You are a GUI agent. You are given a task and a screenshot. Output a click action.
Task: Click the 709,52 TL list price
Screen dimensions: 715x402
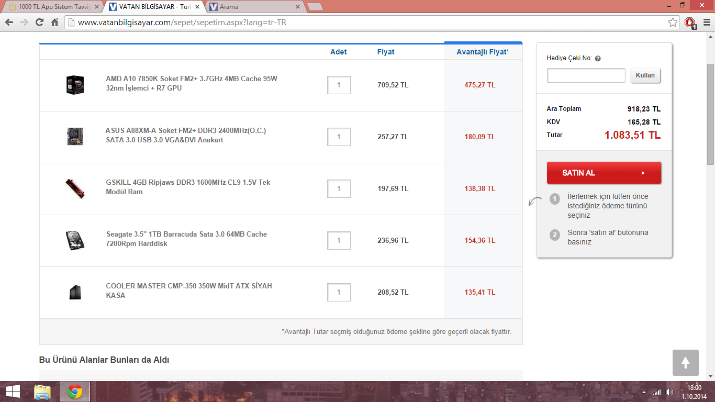[x=393, y=85]
